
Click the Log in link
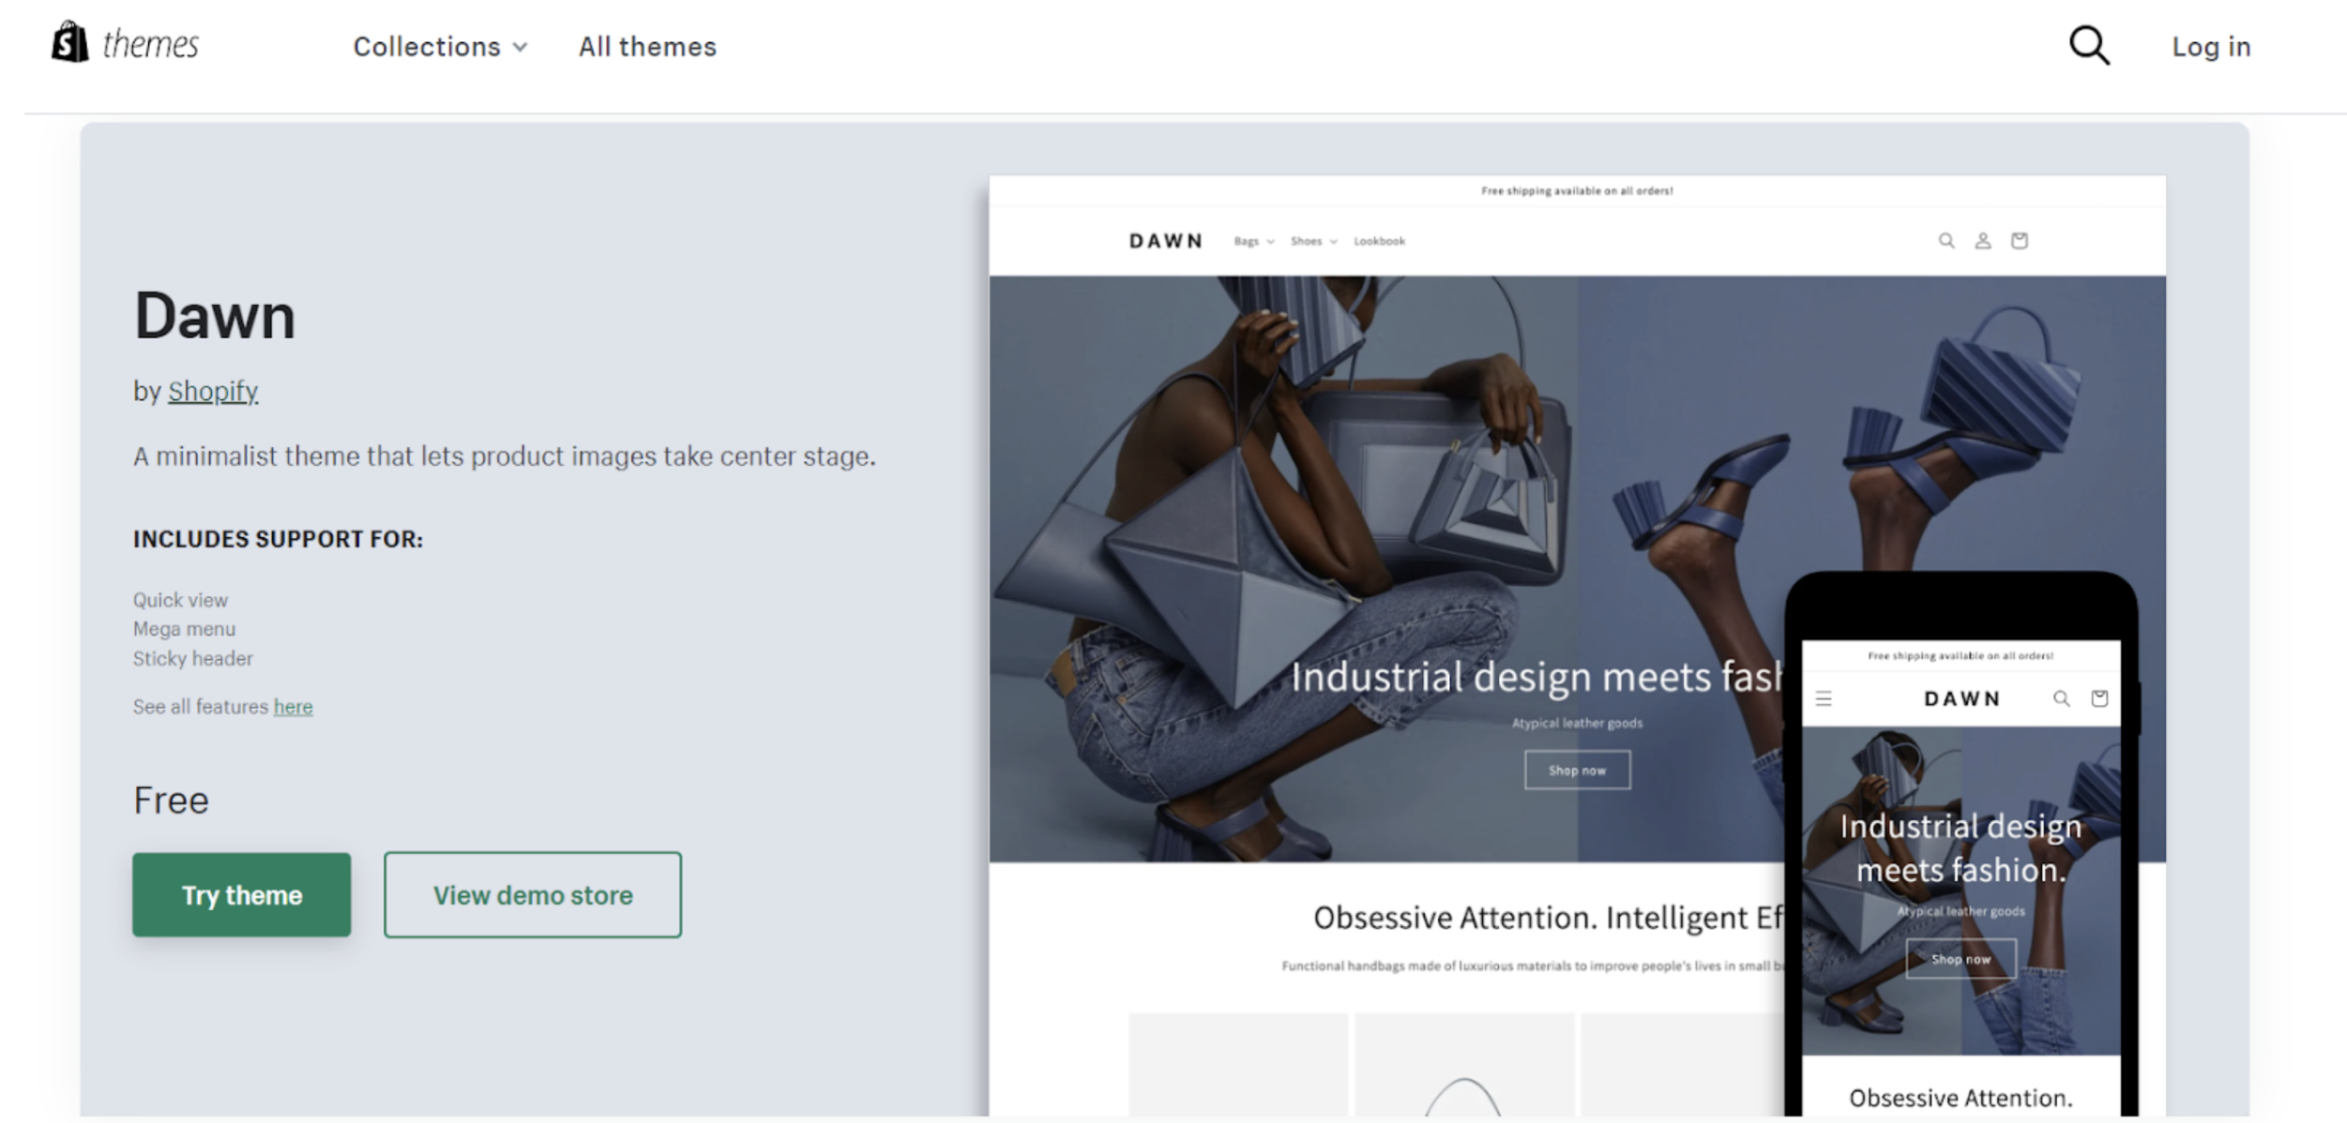tap(2211, 47)
